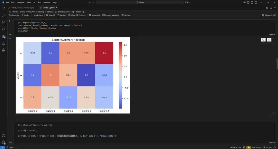Click 'Desktop' in breadcrumb path
This screenshot has width=278, height=149.
click(41, 12)
